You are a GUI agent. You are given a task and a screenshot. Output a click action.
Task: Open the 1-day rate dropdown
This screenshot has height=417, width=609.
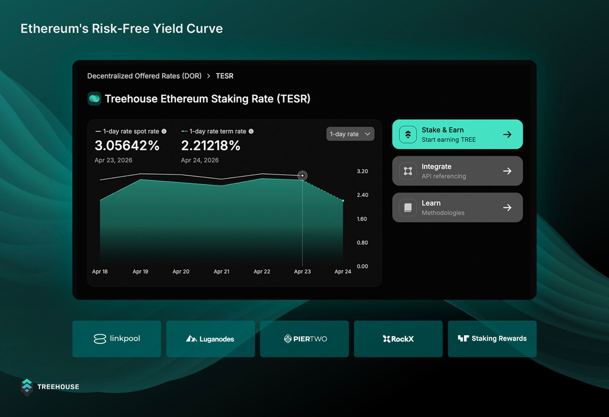[350, 134]
